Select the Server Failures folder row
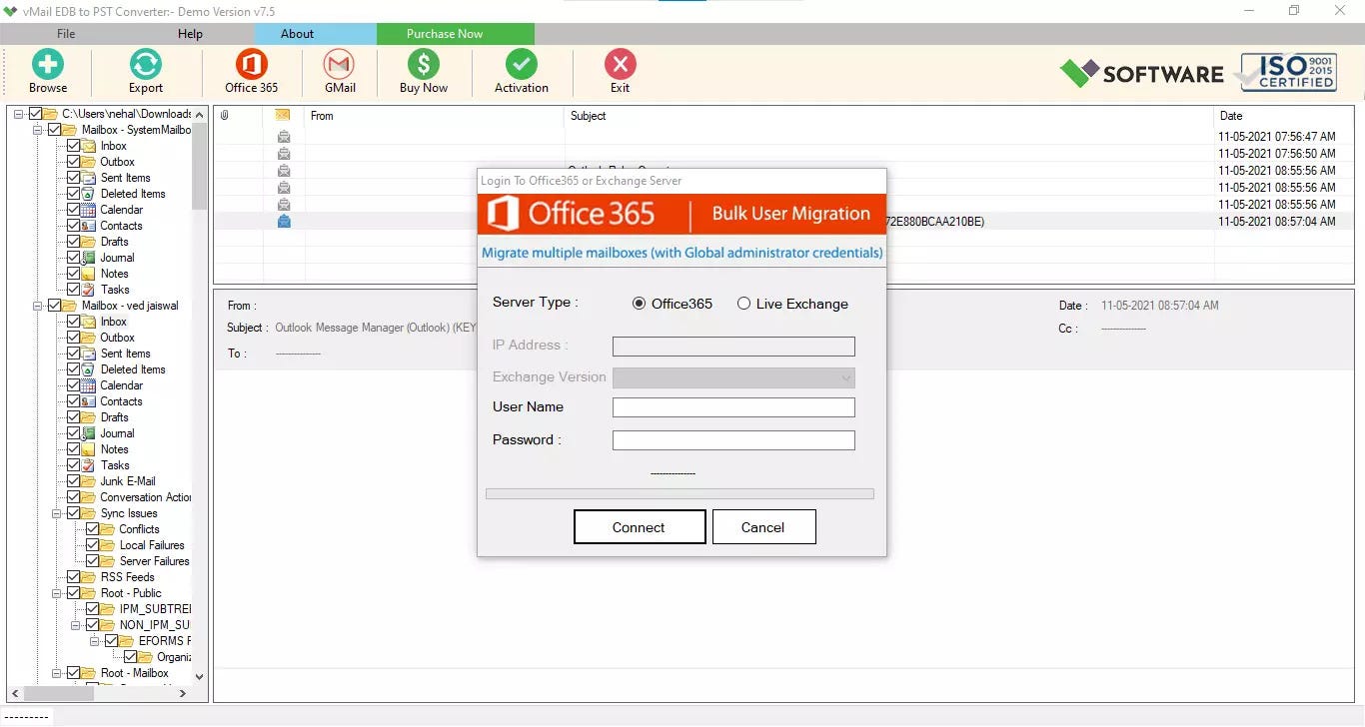 155,561
